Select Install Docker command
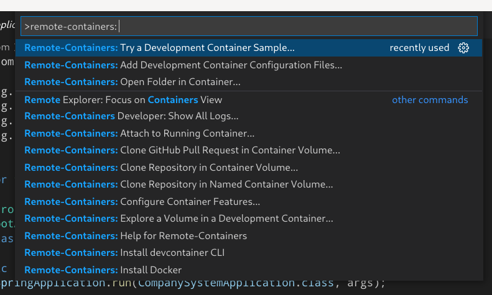492x295 pixels. [x=249, y=270]
